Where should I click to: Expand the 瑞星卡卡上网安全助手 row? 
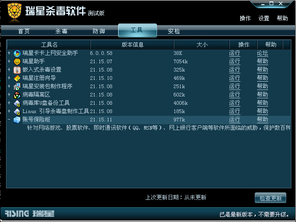[9, 53]
